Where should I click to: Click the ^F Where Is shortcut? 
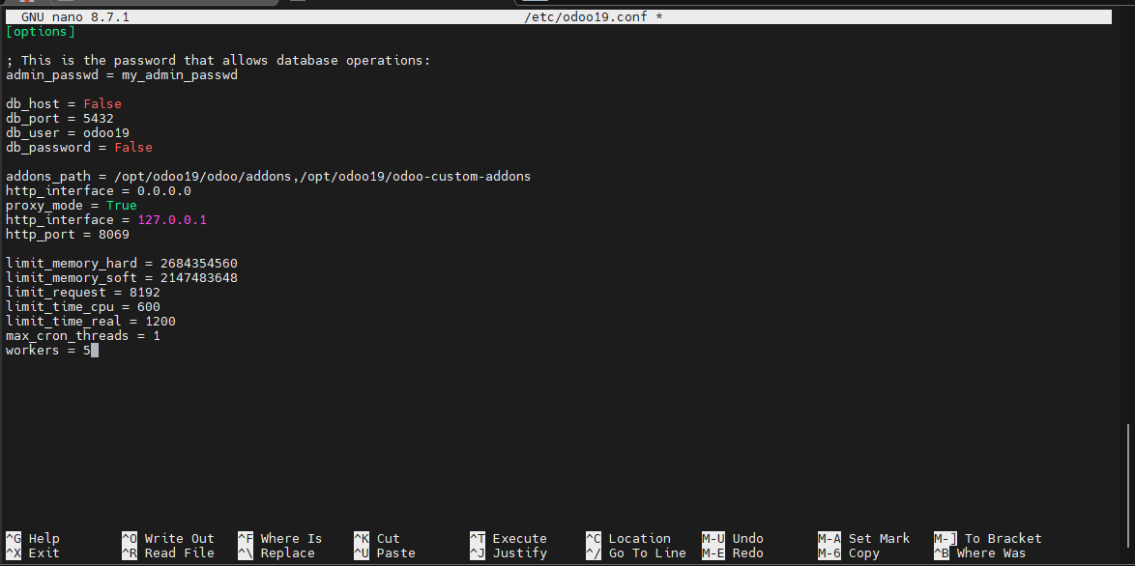280,539
